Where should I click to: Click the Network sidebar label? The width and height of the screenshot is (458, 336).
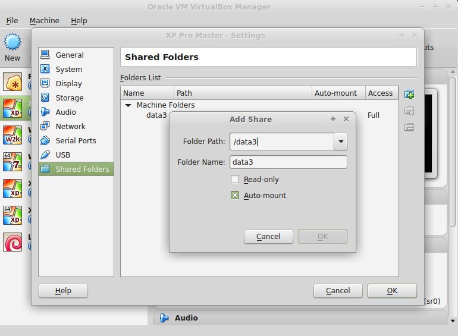point(71,127)
